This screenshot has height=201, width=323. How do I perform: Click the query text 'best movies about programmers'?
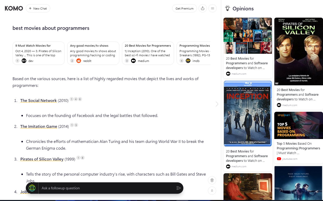click(x=51, y=28)
